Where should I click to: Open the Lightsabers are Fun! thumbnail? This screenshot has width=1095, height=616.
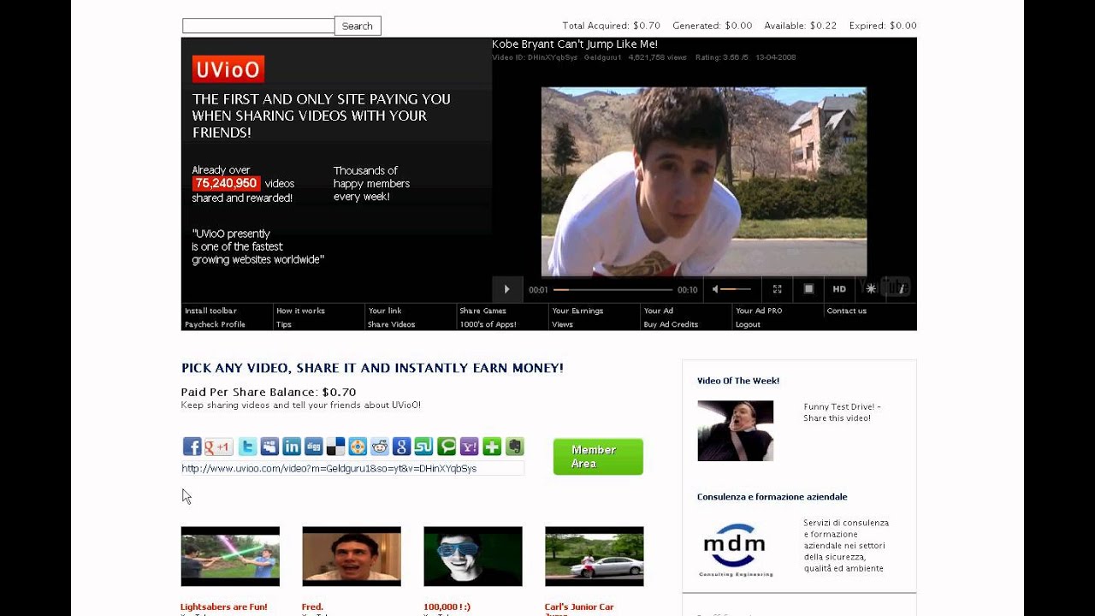[230, 556]
